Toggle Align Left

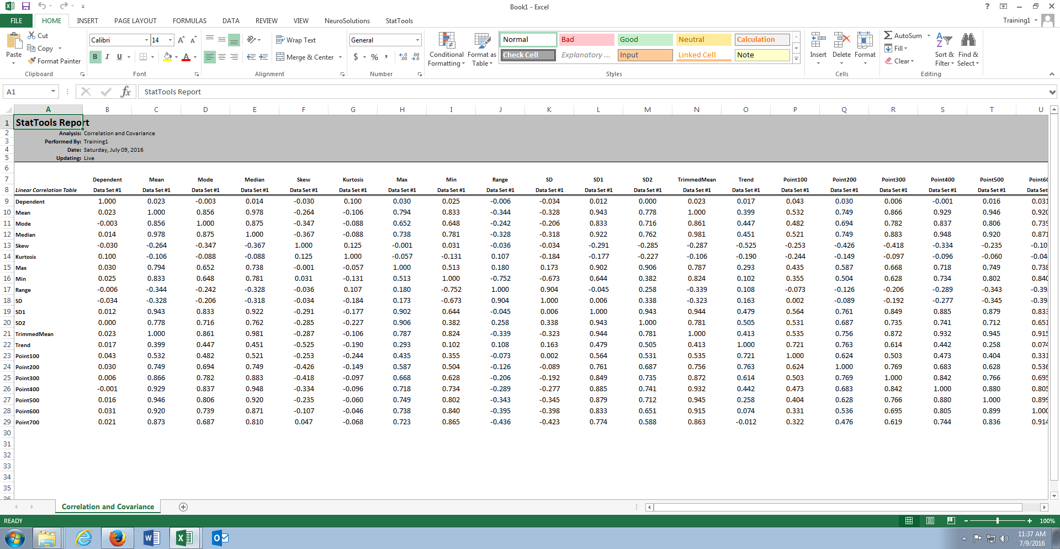[x=209, y=57]
